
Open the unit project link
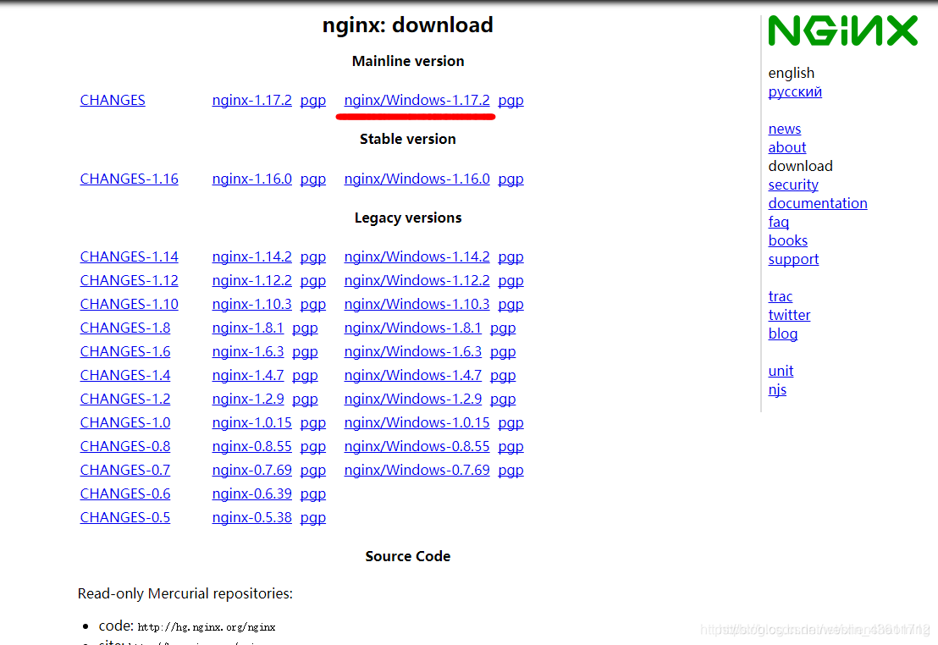pyautogui.click(x=781, y=371)
